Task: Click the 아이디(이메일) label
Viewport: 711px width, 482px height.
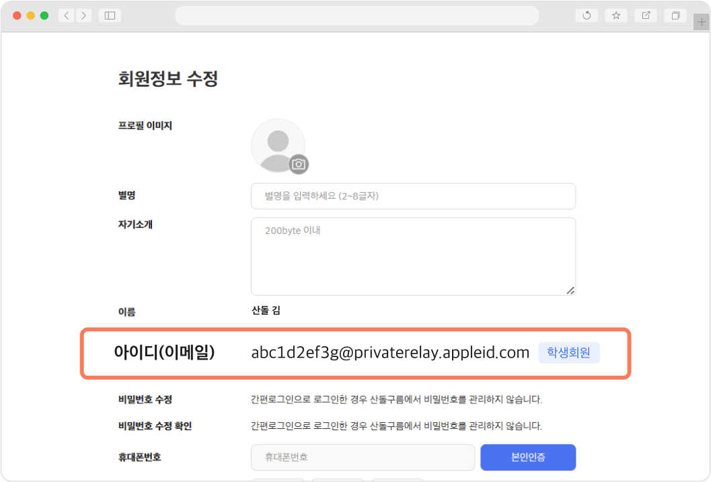Action: click(x=164, y=352)
